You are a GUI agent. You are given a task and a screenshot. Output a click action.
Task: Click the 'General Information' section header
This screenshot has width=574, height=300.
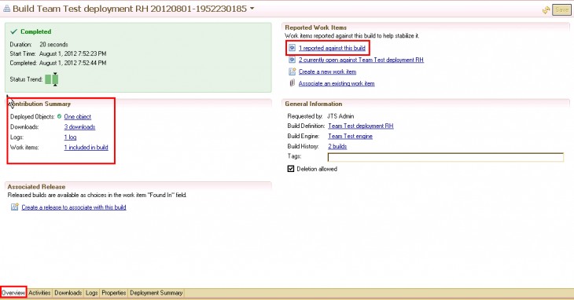tap(314, 104)
